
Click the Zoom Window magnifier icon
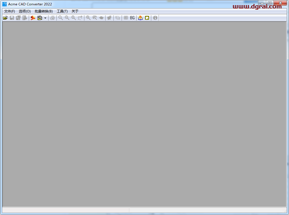tap(73, 18)
